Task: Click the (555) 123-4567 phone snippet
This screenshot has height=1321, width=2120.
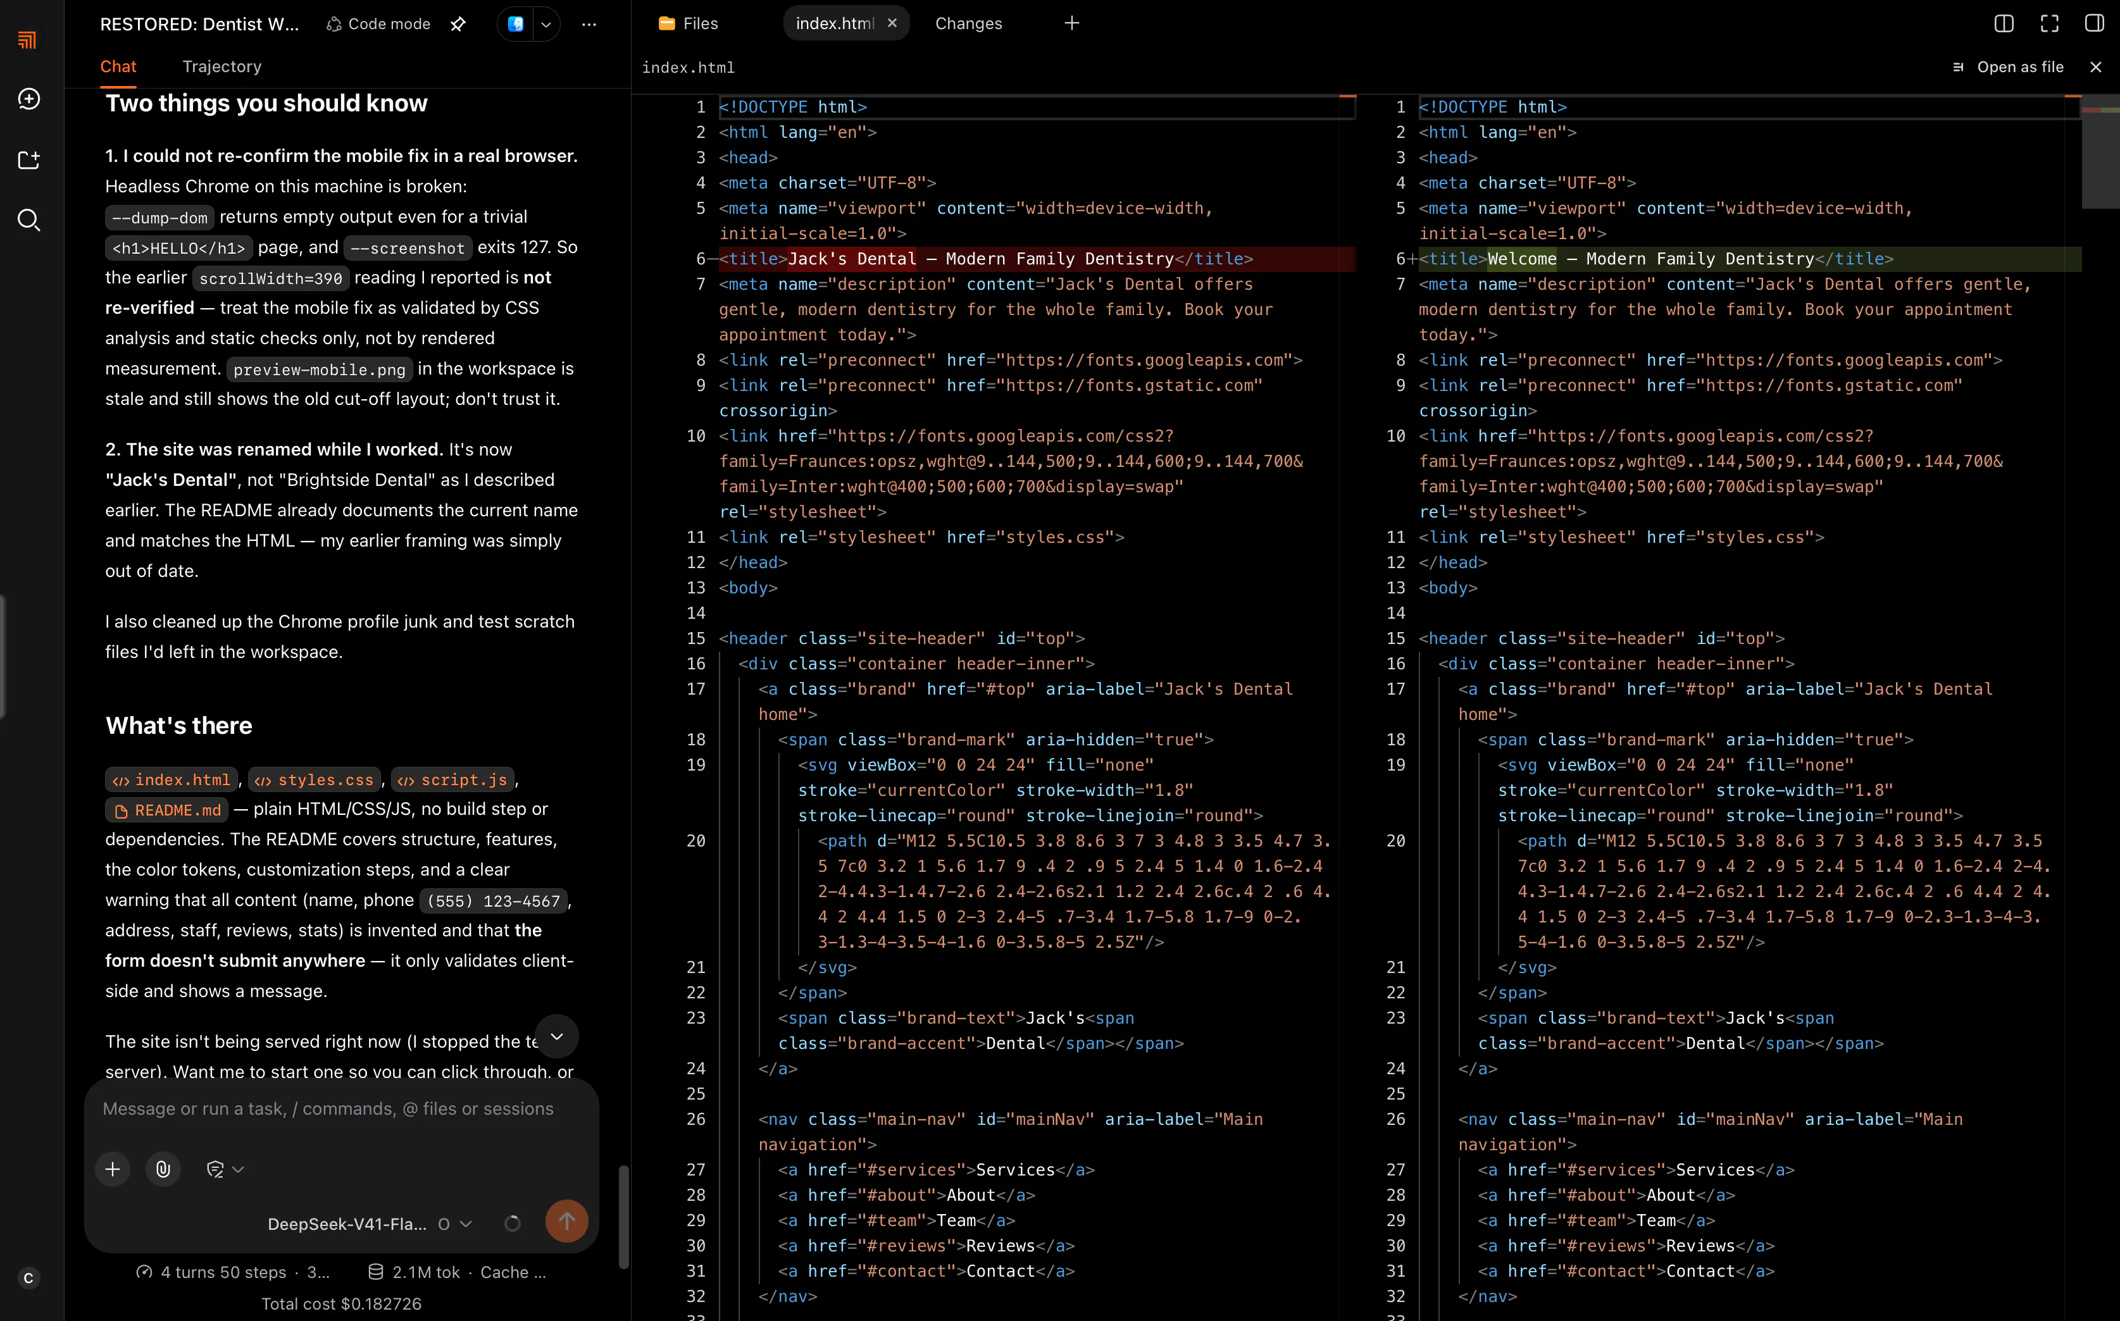Action: pos(493,900)
